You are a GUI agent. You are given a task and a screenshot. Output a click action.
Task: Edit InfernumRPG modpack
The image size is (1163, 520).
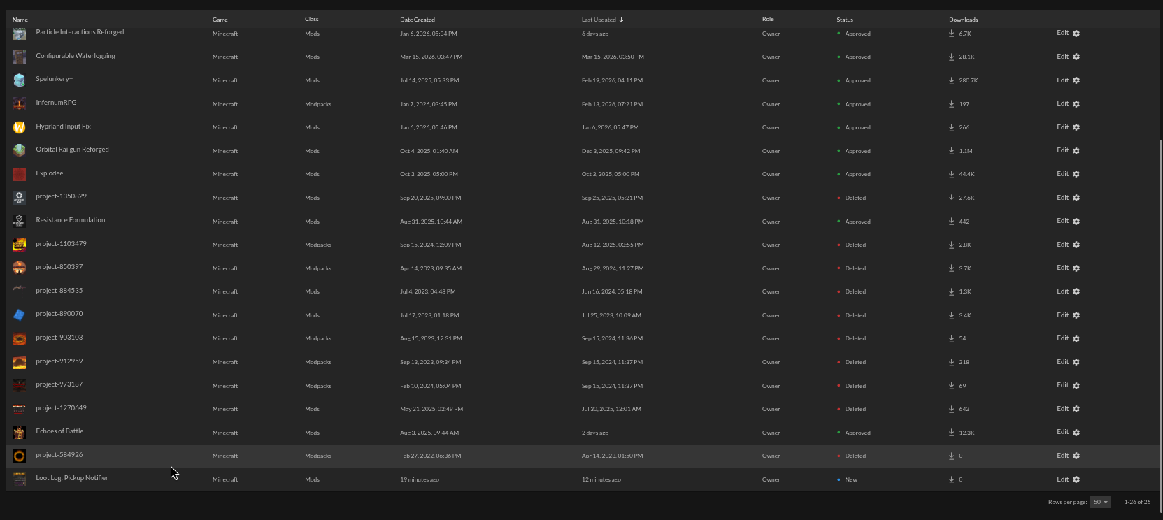pos(1062,103)
